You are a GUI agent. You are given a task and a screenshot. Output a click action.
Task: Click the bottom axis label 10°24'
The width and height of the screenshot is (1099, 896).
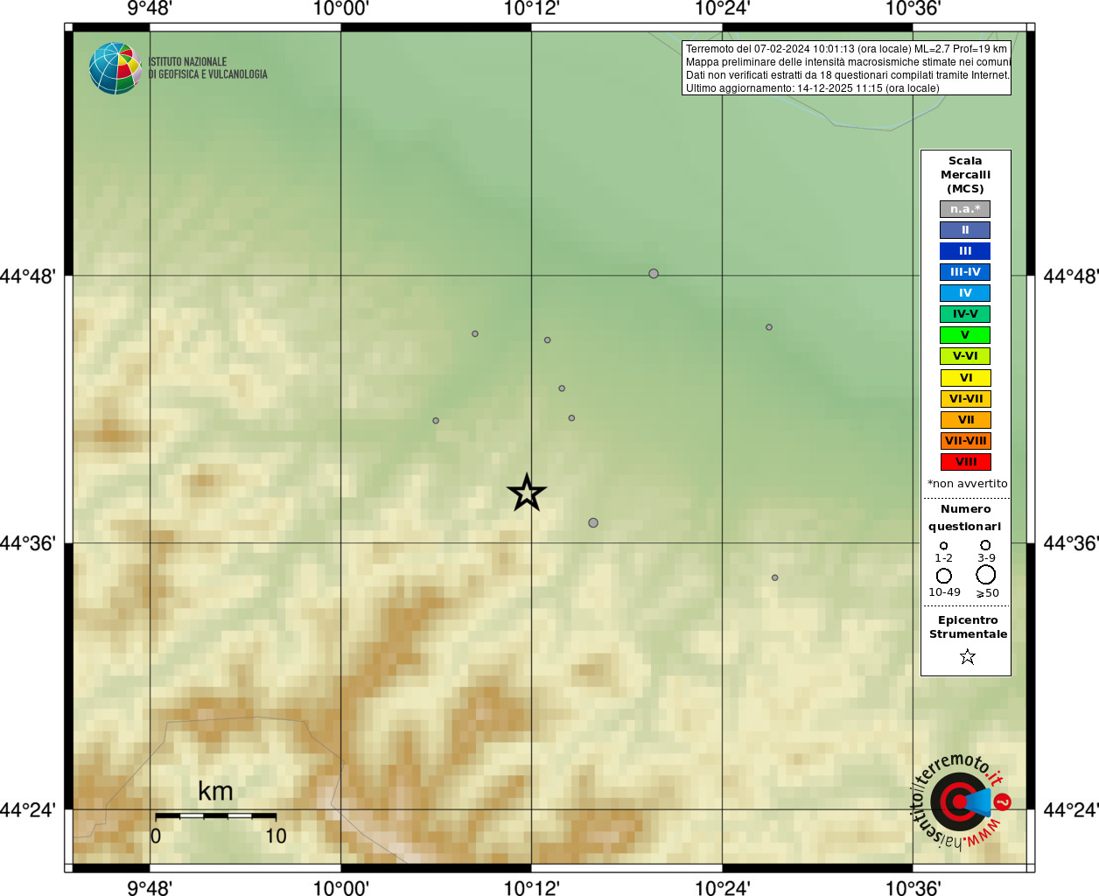722,888
